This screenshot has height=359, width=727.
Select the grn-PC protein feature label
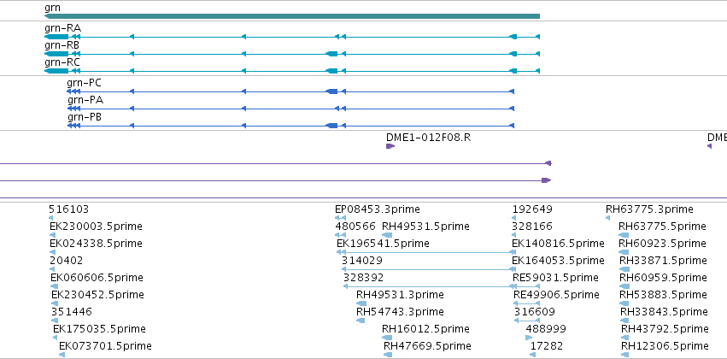point(84,83)
